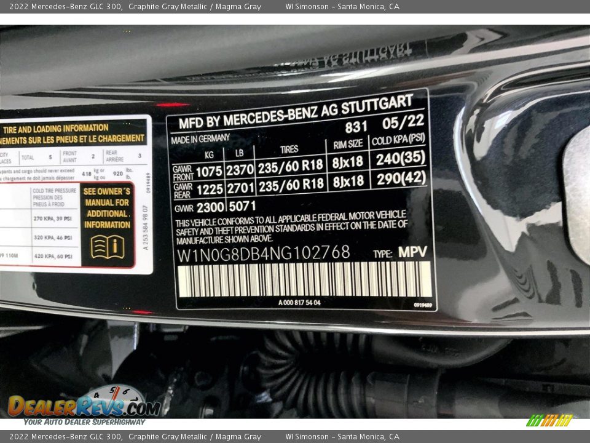This screenshot has height=443, width=590.
Task: Click rear rim size 8Jx18
Action: click(348, 182)
